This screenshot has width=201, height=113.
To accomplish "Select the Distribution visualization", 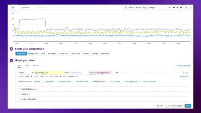I will tap(75, 54).
